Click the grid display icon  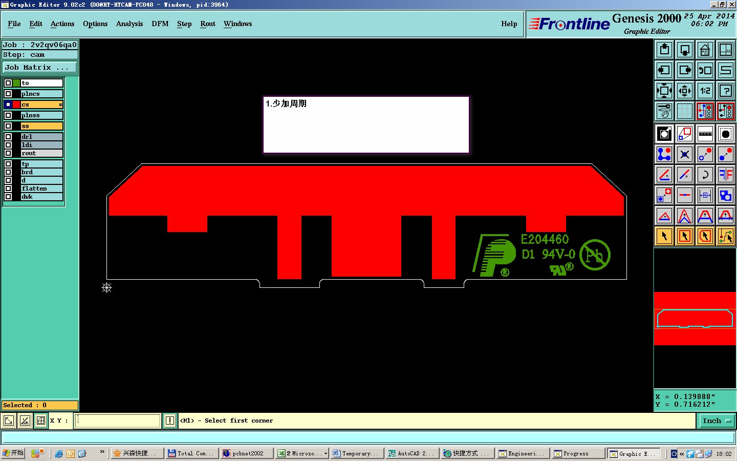(x=685, y=111)
